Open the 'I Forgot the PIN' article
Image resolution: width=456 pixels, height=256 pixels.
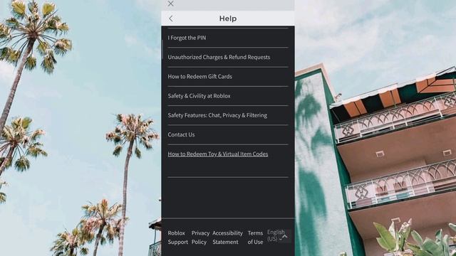tap(187, 38)
